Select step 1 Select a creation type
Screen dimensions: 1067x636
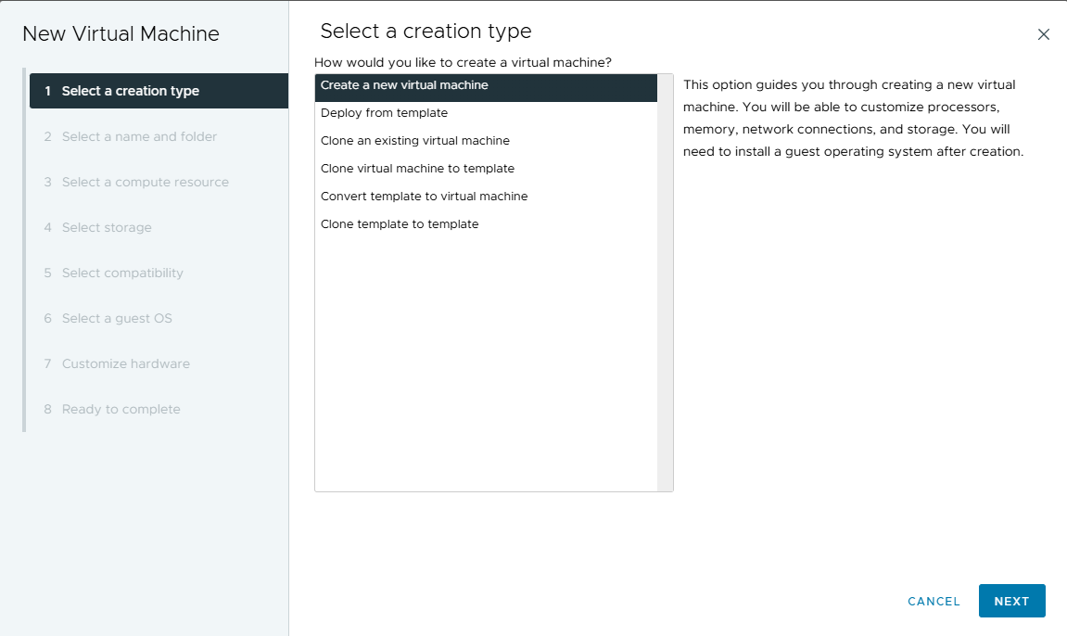point(130,91)
